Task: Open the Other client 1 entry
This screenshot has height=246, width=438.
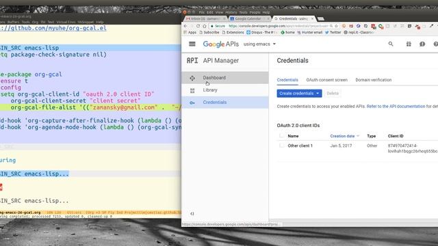Action: coord(300,146)
